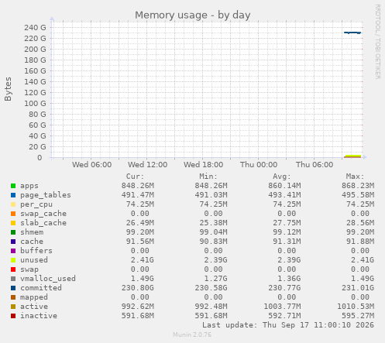
Task: Click the 'Max:' column header
Action: click(356, 177)
